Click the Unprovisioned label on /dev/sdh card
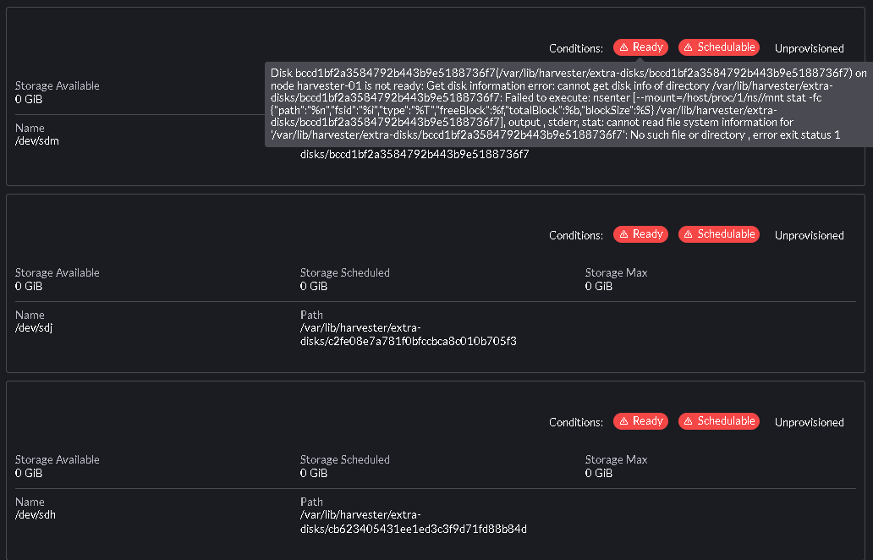This screenshot has height=560, width=873. click(x=809, y=422)
